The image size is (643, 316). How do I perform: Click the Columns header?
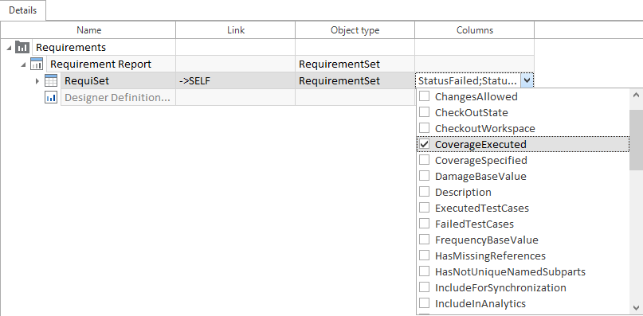click(x=474, y=30)
